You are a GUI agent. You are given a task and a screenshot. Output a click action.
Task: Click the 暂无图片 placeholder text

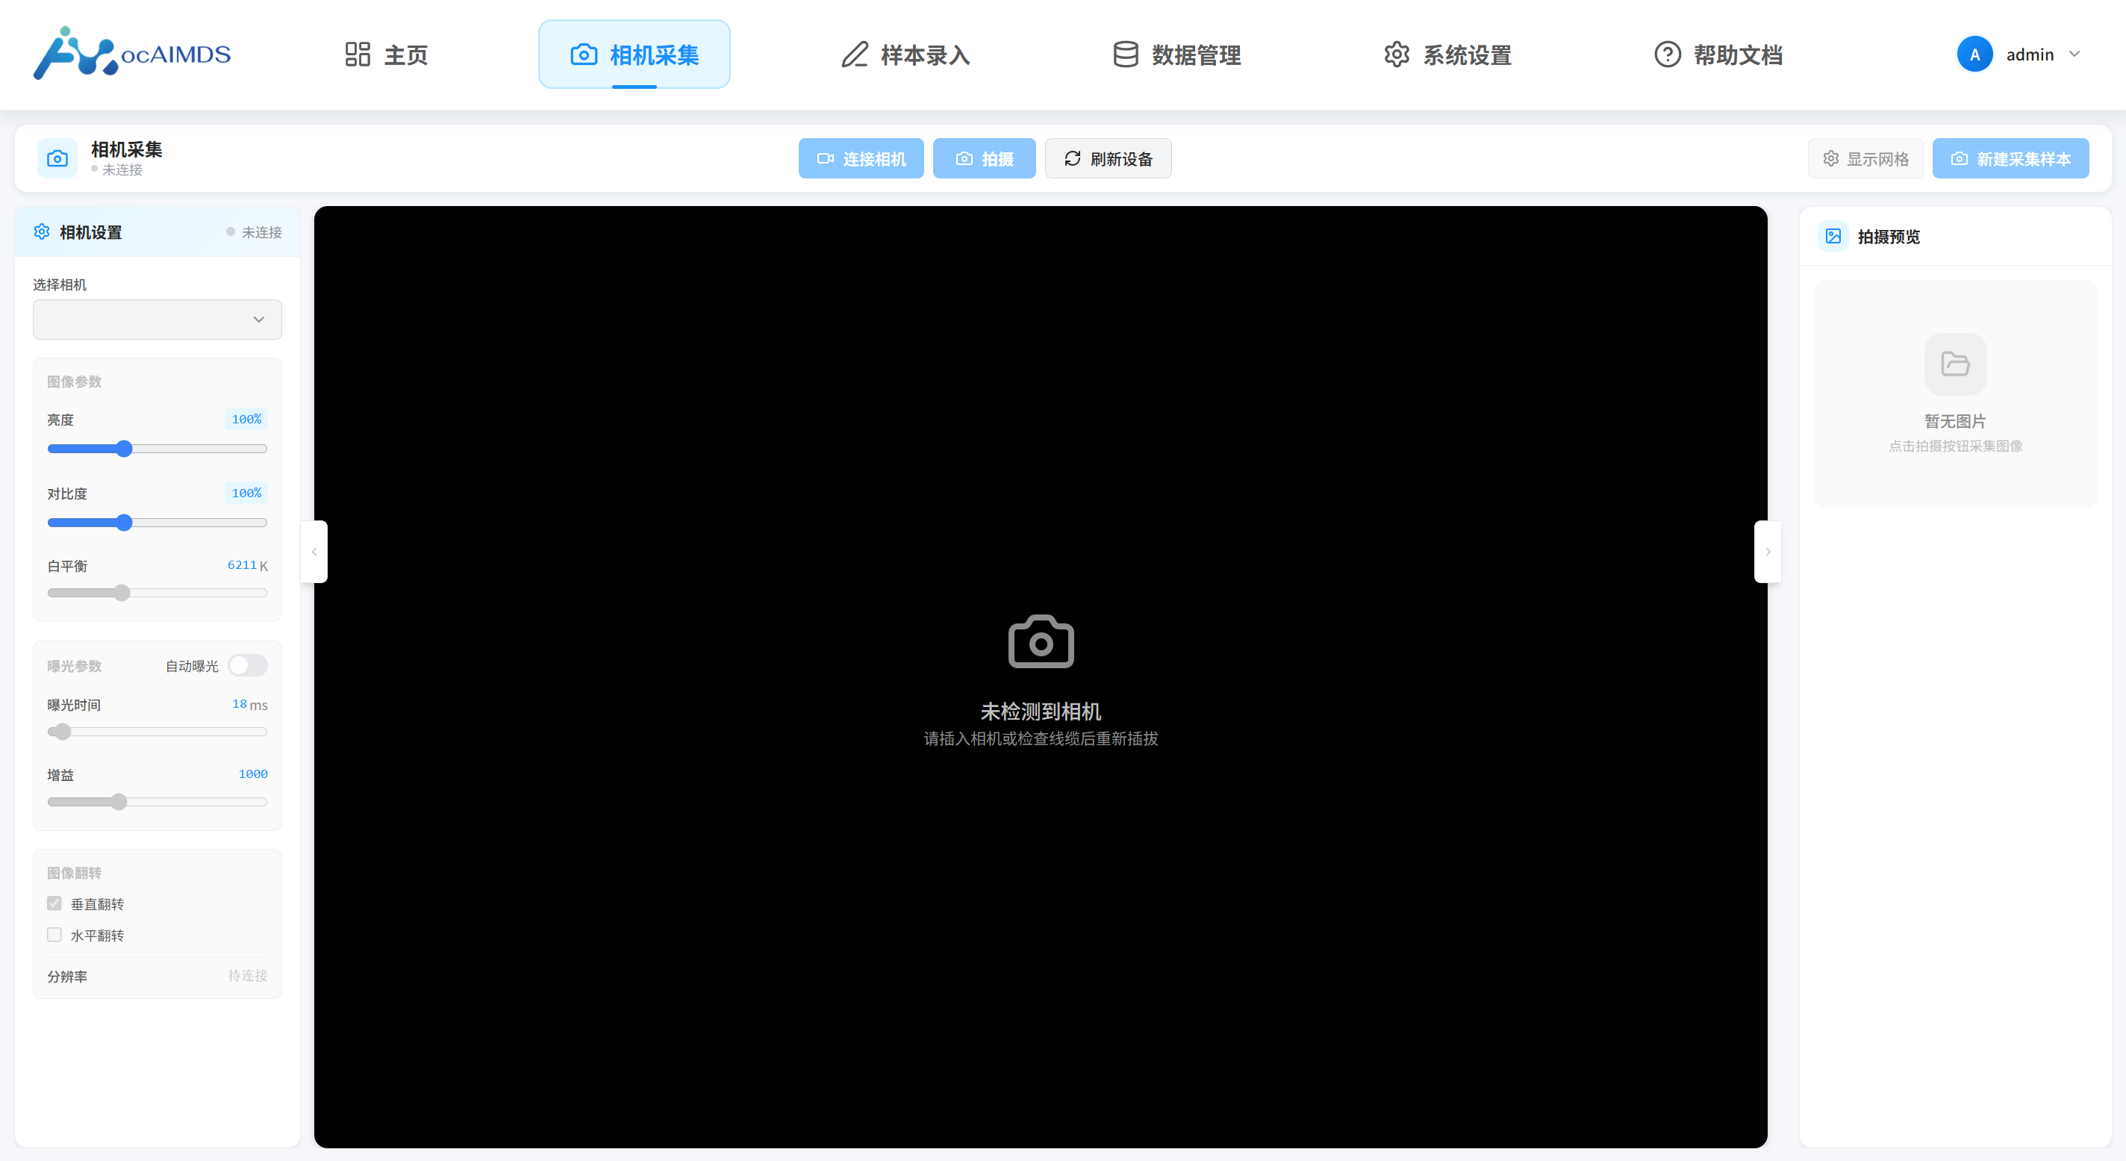click(x=1955, y=421)
